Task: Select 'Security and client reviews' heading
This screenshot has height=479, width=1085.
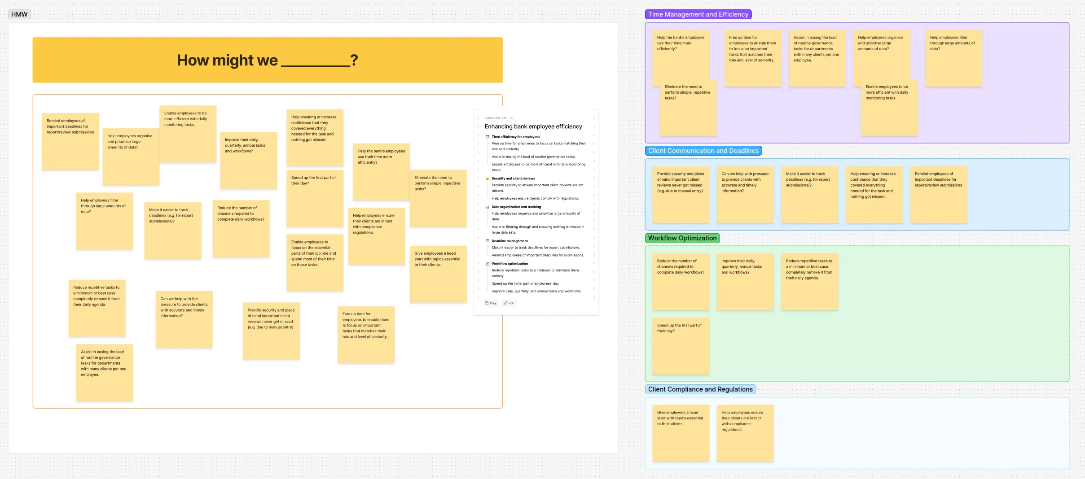Action: 513,179
